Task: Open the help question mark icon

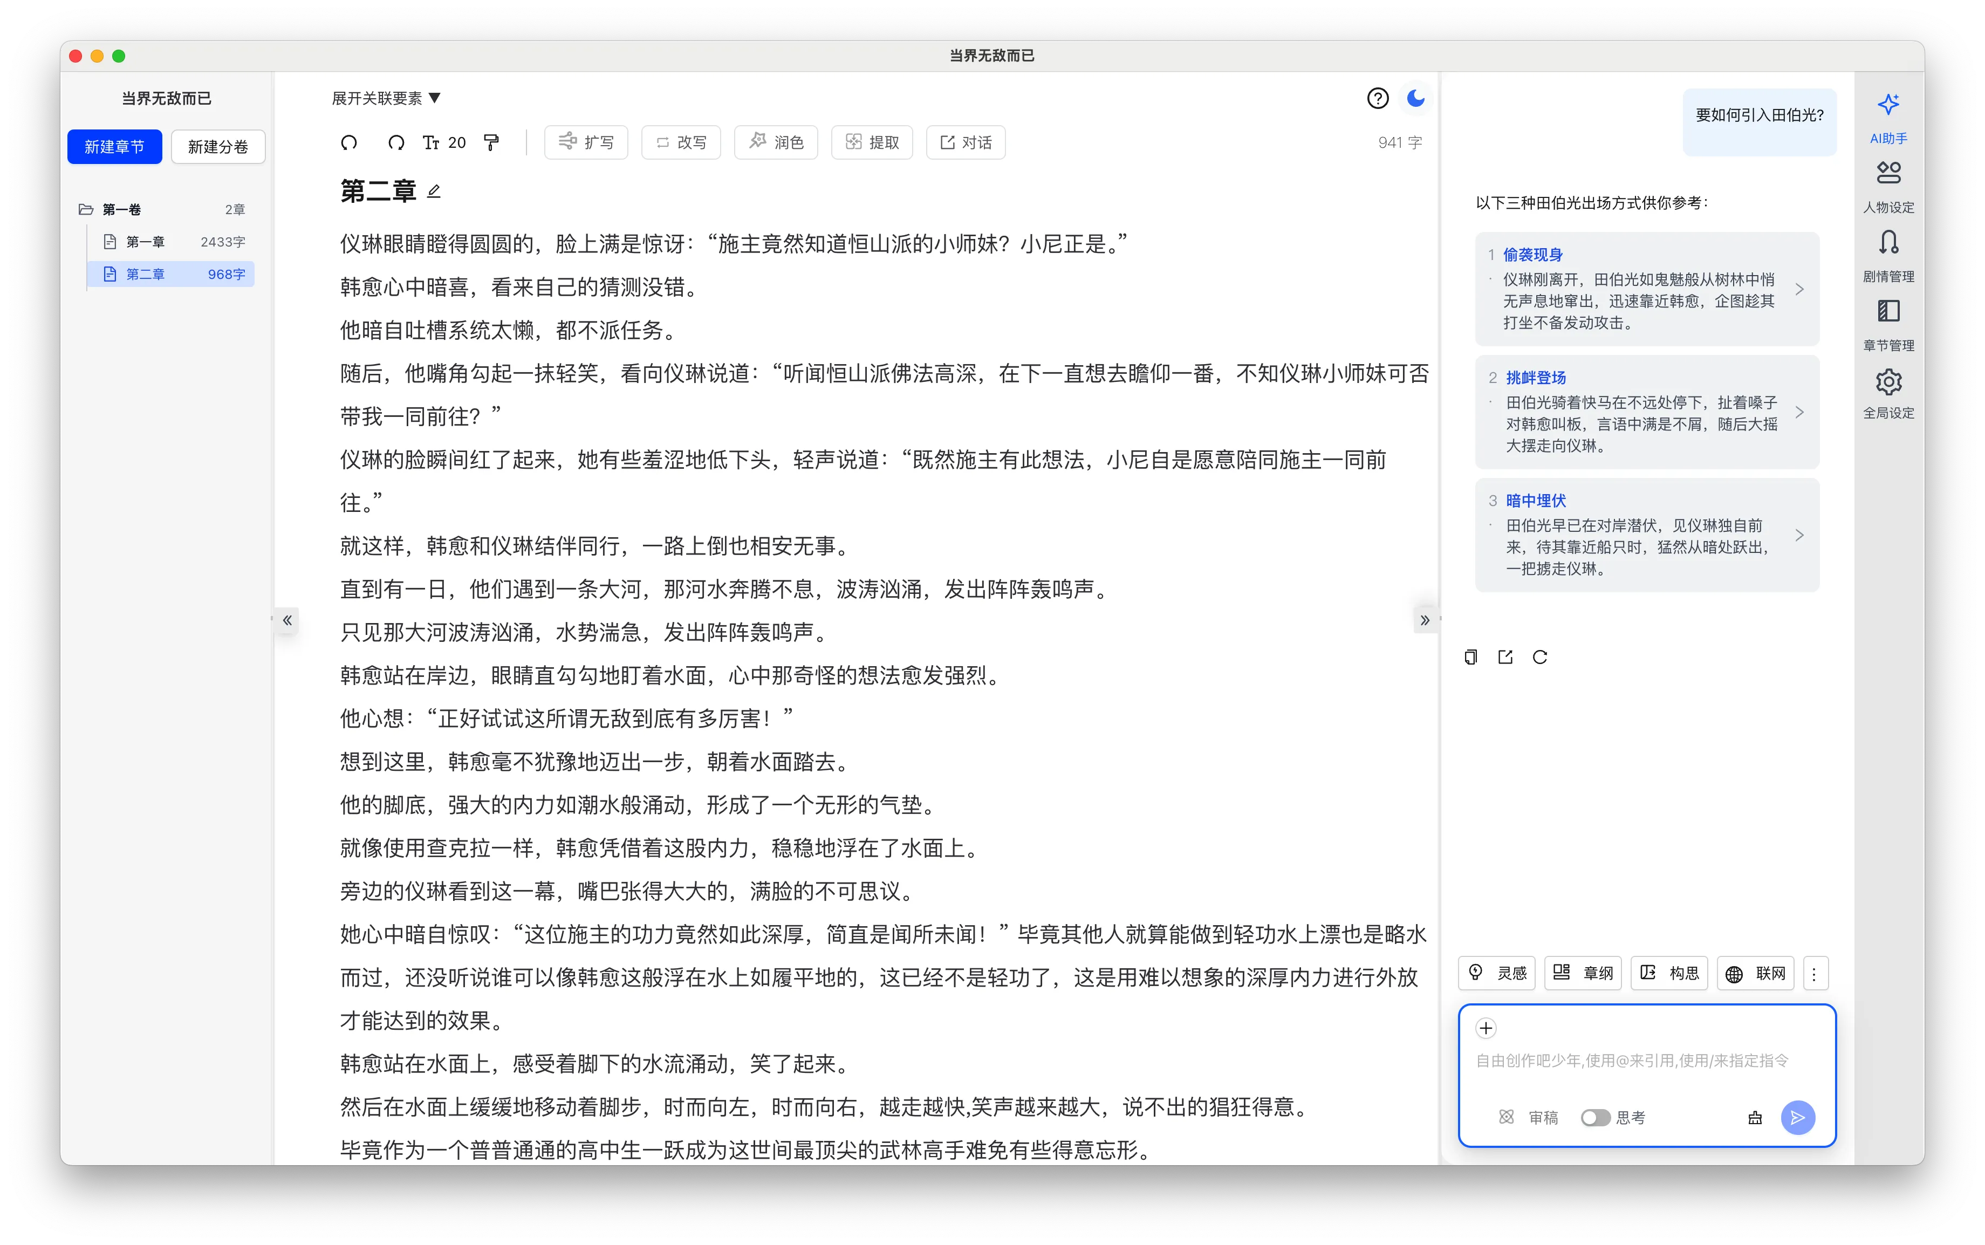Action: click(x=1378, y=99)
